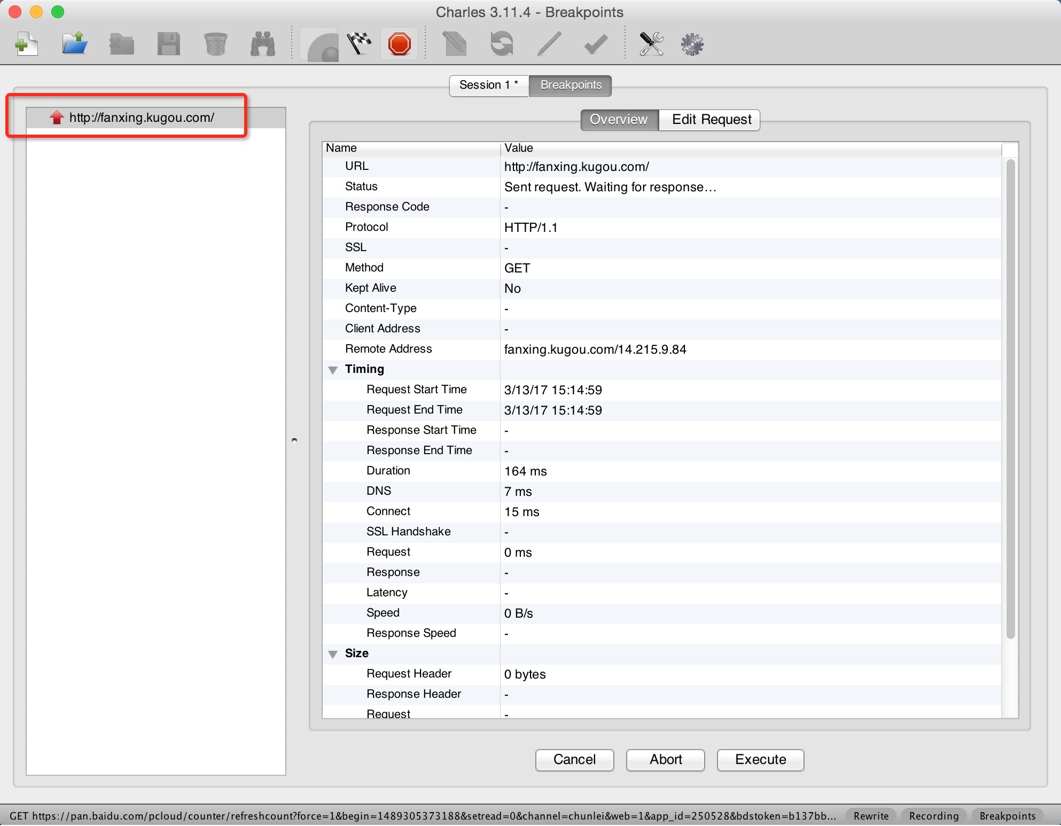
Task: Open the Edit Request tab
Action: click(x=711, y=120)
